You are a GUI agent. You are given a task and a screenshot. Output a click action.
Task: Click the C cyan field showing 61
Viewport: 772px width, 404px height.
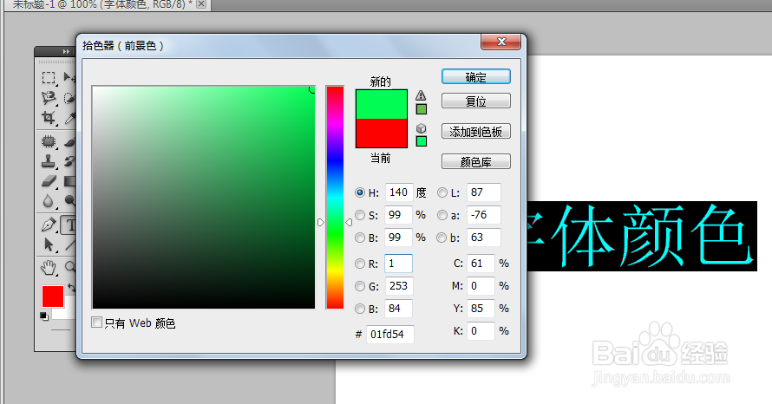coord(481,264)
